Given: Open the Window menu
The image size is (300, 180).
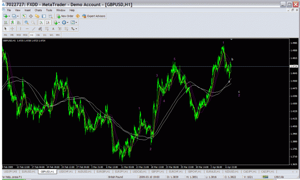Looking at the screenshot, I should 60,10.
